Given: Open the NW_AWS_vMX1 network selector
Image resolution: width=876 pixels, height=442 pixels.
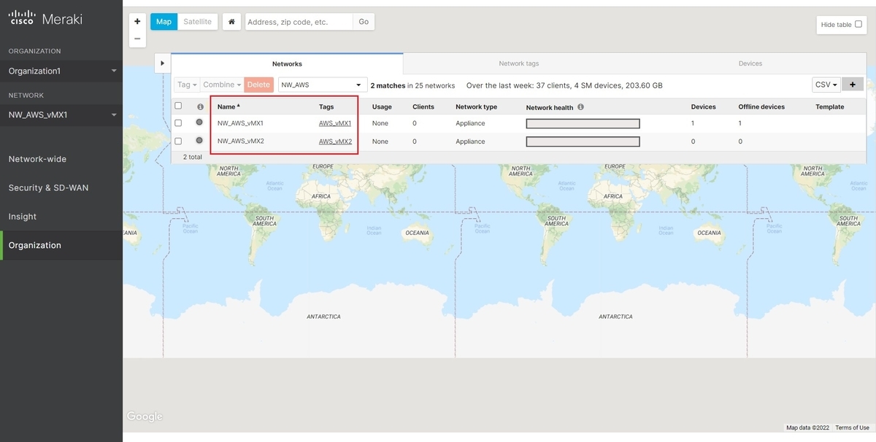Looking at the screenshot, I should (61, 115).
